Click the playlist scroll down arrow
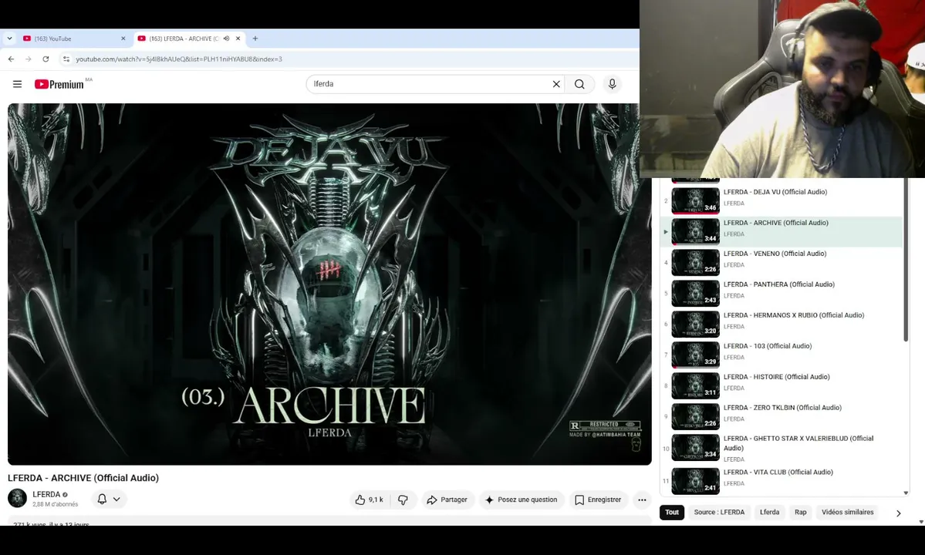925x555 pixels. point(906,493)
